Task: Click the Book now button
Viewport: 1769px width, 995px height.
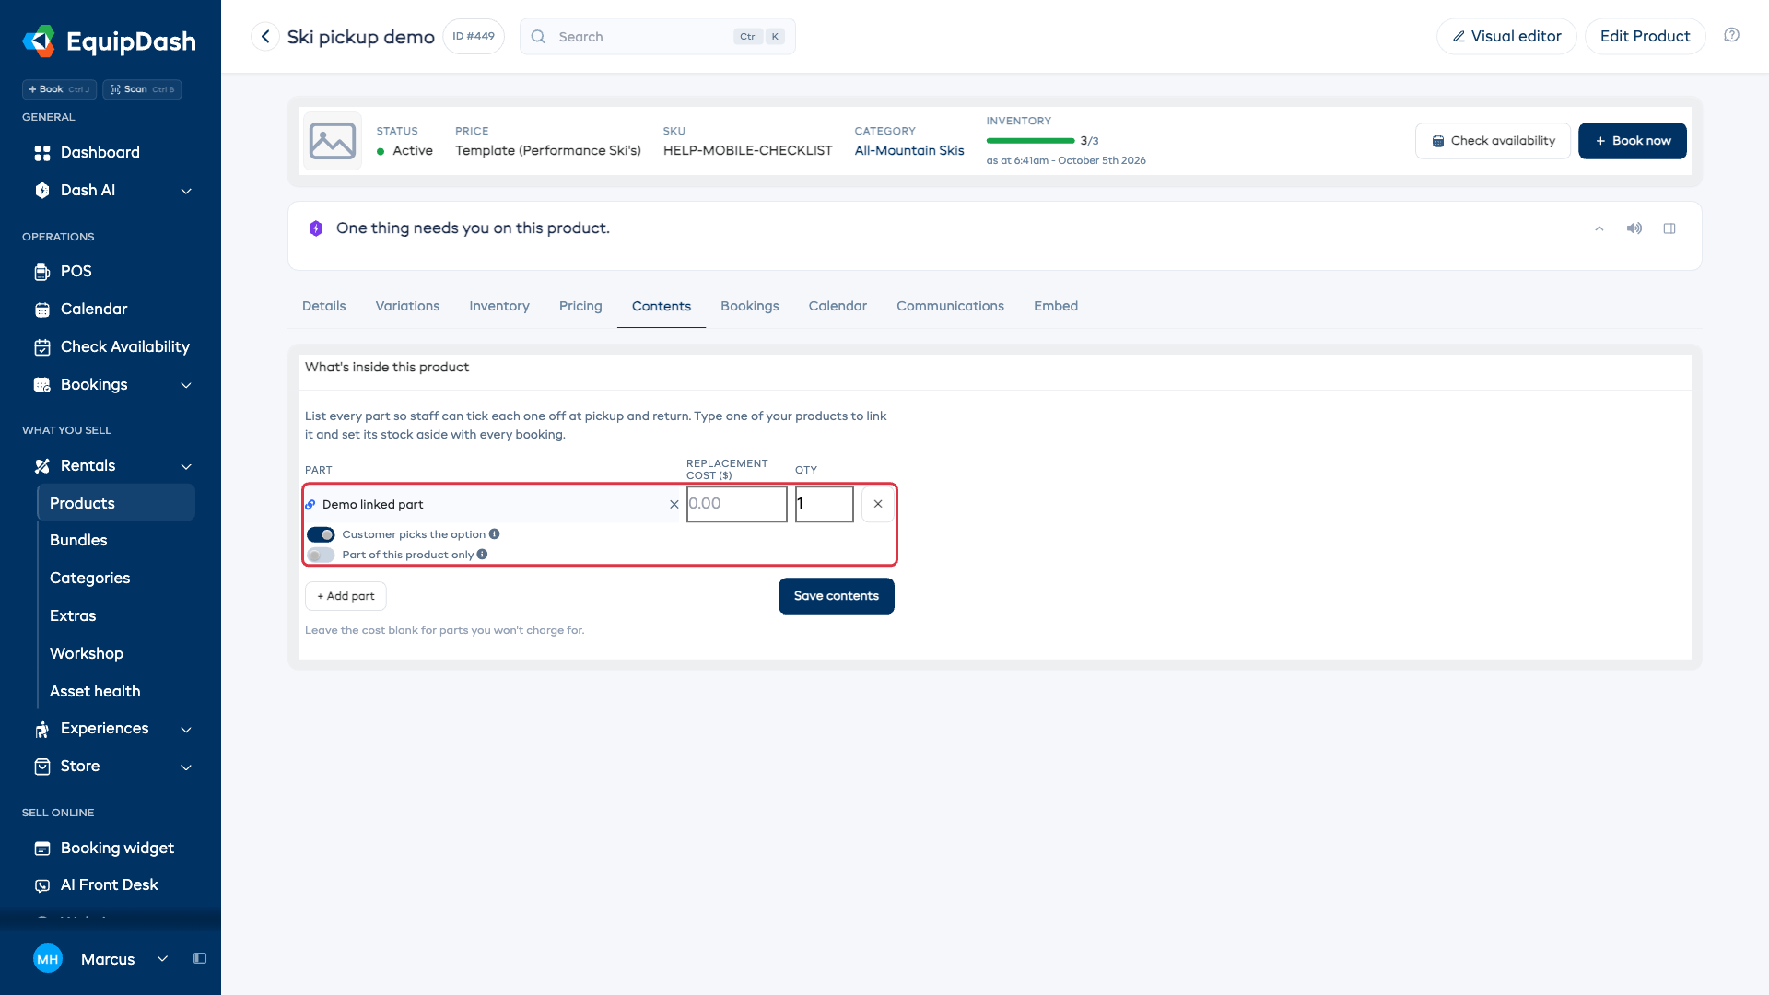Action: click(x=1633, y=141)
